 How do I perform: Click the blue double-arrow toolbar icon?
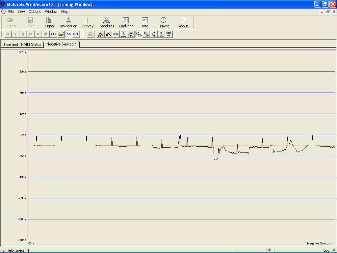[x=53, y=34]
